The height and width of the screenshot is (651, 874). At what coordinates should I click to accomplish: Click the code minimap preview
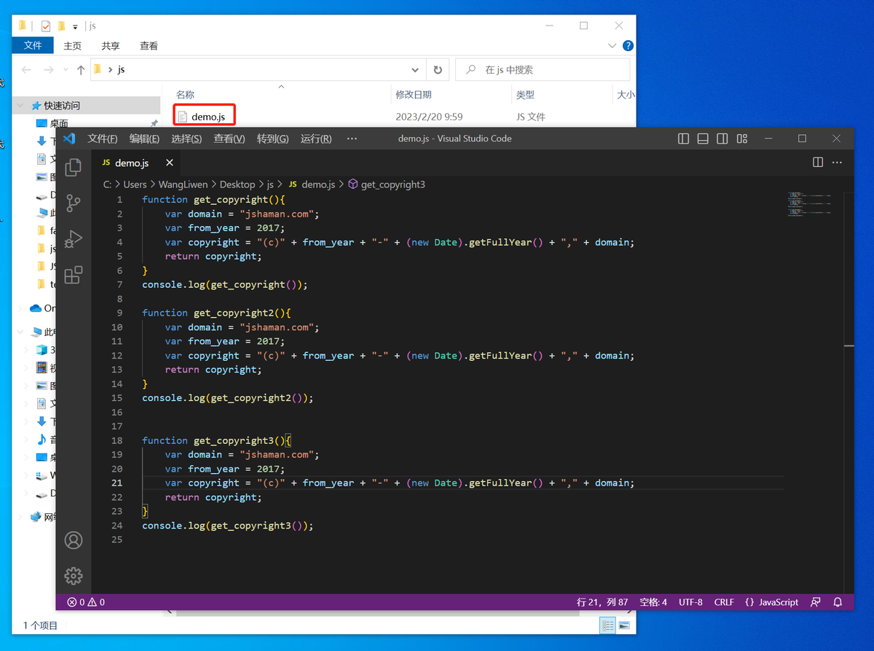[x=808, y=204]
